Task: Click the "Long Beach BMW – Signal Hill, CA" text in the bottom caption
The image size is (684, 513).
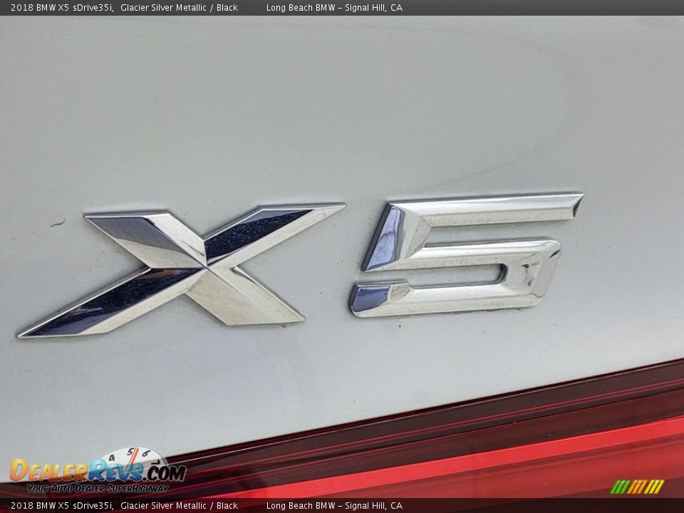Action: click(x=334, y=506)
